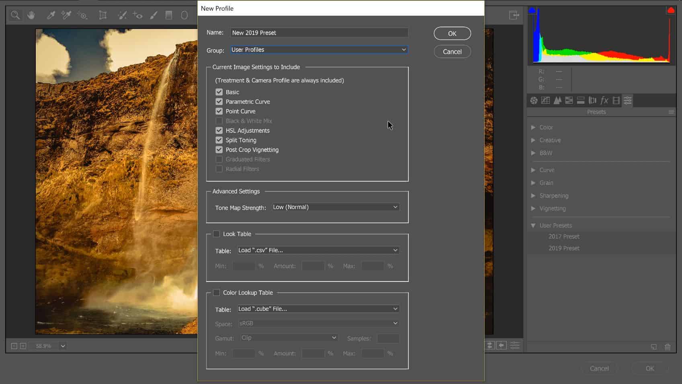The image size is (682, 384).
Task: Open the Presets panel tab icon
Action: point(627,101)
